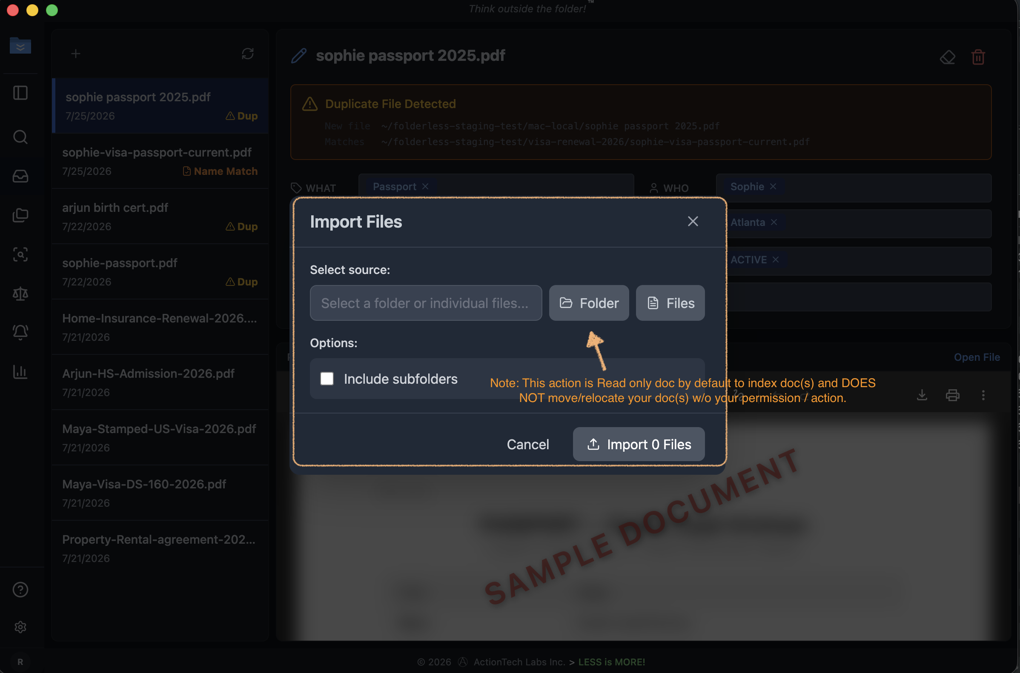Open the settings gear icon
The image size is (1020, 673).
point(20,627)
